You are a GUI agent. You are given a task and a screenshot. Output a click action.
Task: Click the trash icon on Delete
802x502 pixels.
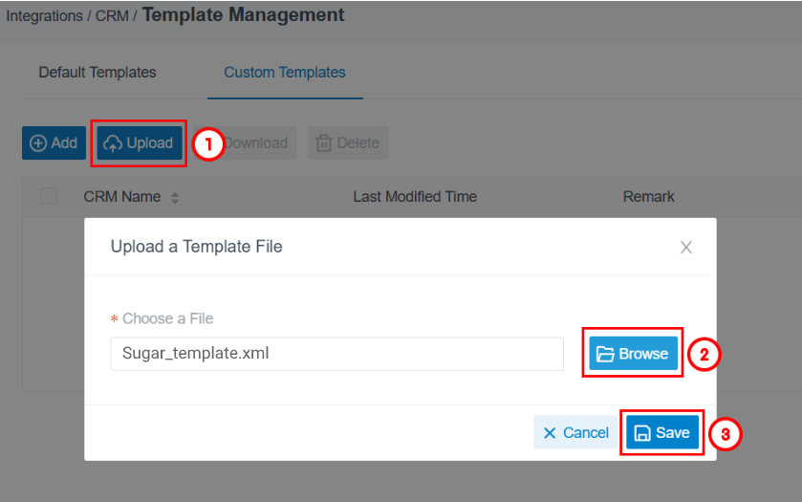point(323,143)
